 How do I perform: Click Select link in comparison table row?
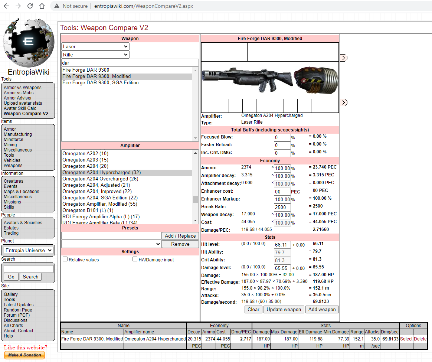point(406,339)
